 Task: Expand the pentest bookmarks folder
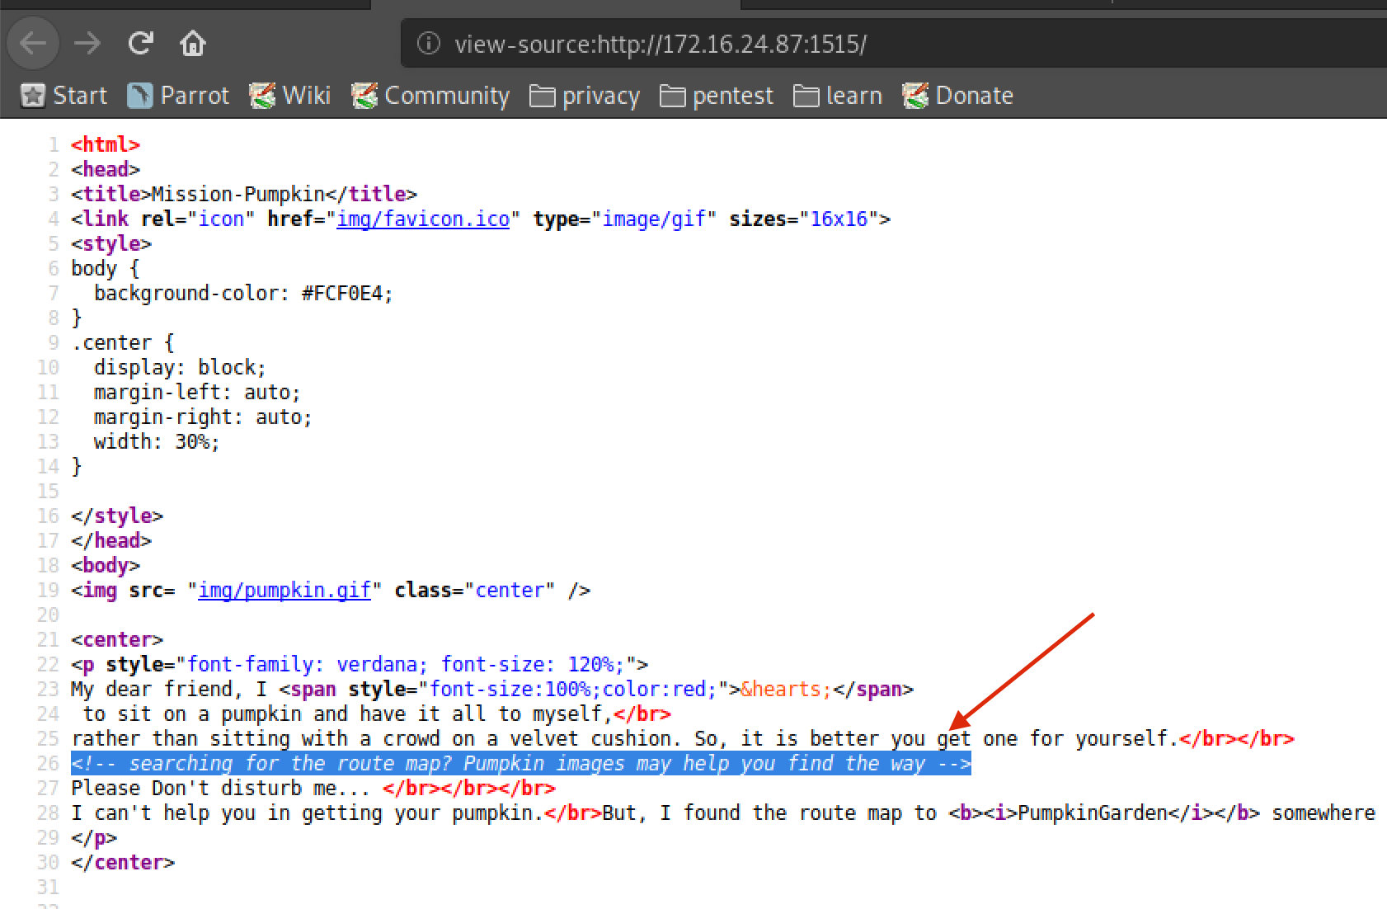[717, 96]
